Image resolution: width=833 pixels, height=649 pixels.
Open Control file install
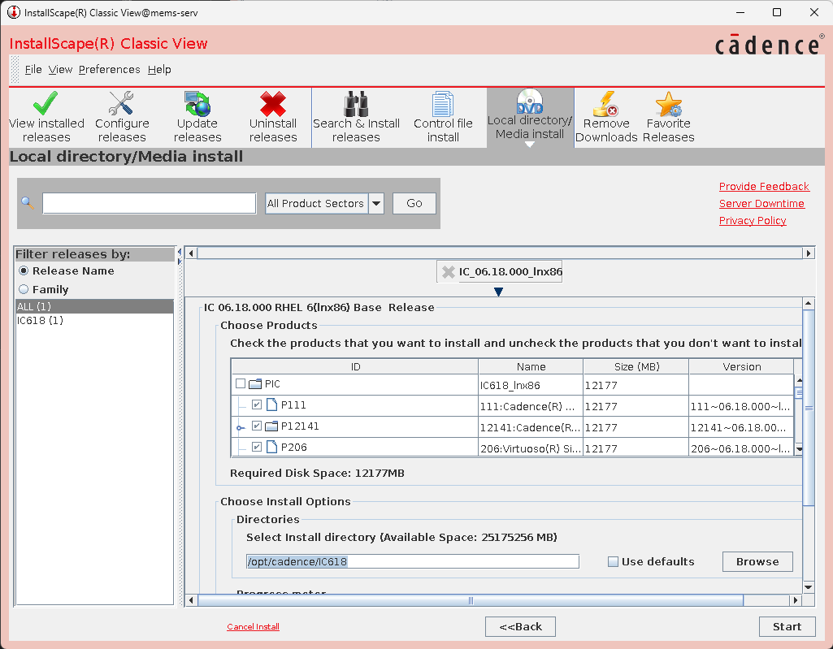pyautogui.click(x=443, y=117)
